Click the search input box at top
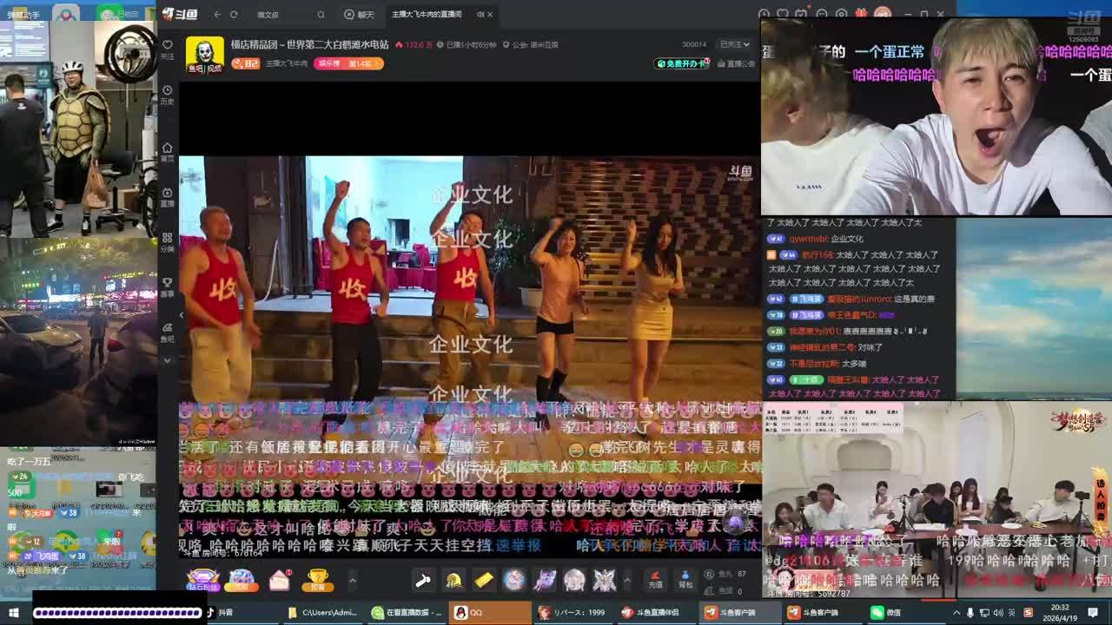 [287, 15]
